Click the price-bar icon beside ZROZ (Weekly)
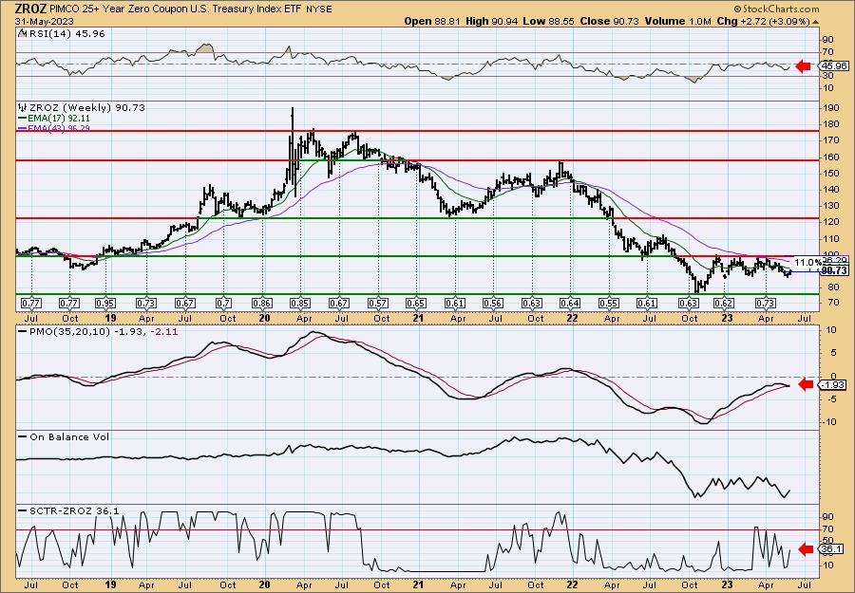 point(22,107)
